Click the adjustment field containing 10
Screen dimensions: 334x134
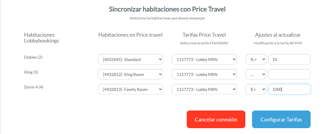click(289, 59)
